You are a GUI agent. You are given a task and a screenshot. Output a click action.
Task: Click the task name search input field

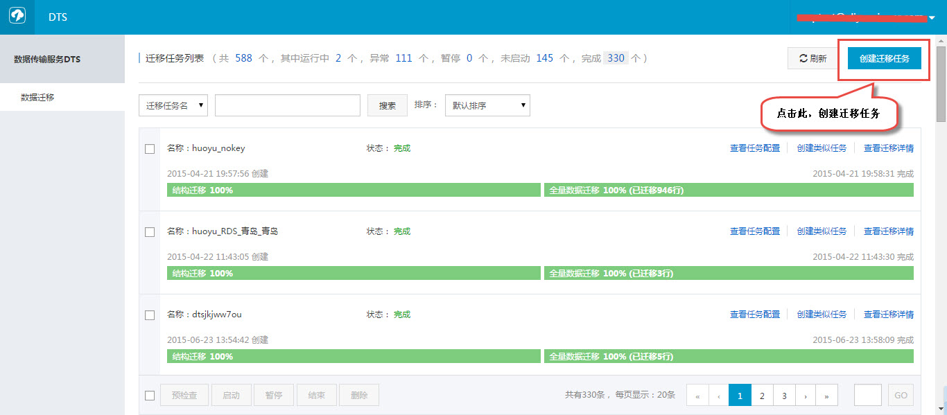[287, 105]
